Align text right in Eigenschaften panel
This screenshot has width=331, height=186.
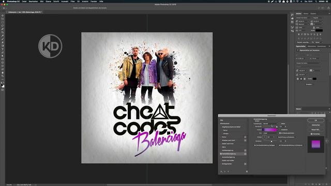(x=305, y=79)
